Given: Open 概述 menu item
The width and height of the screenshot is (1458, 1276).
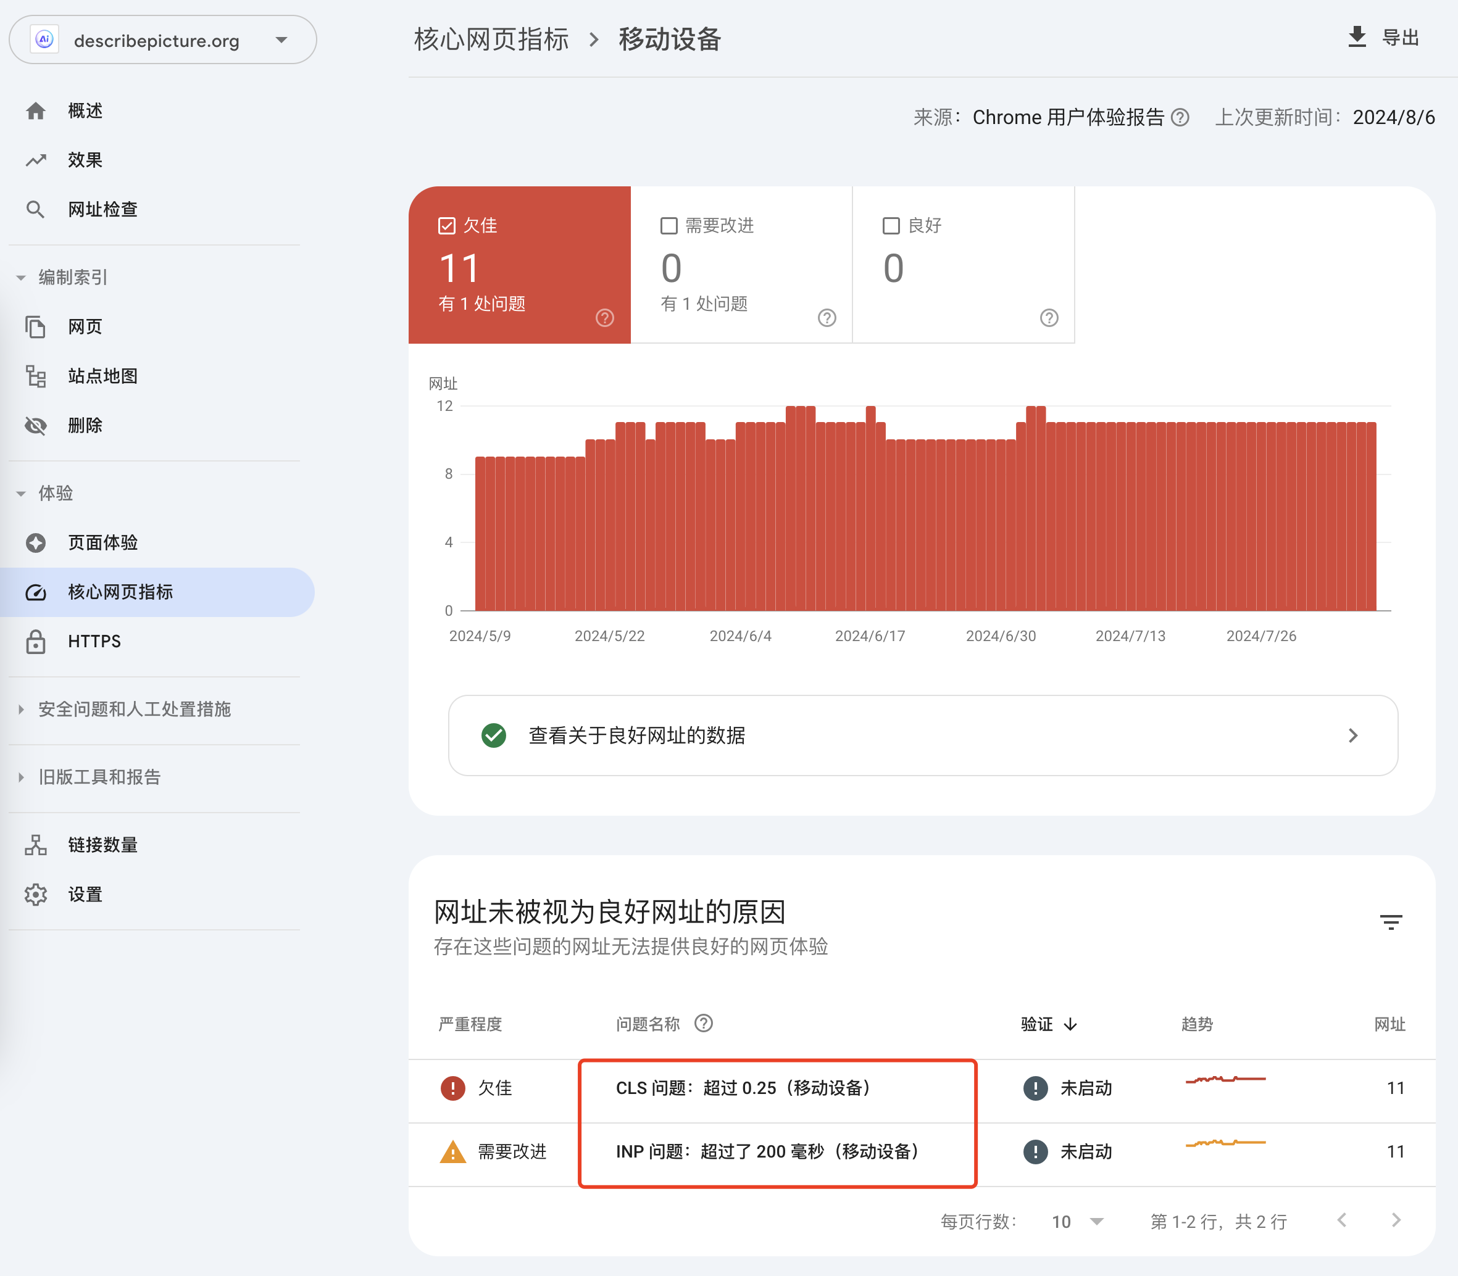Looking at the screenshot, I should point(157,111).
